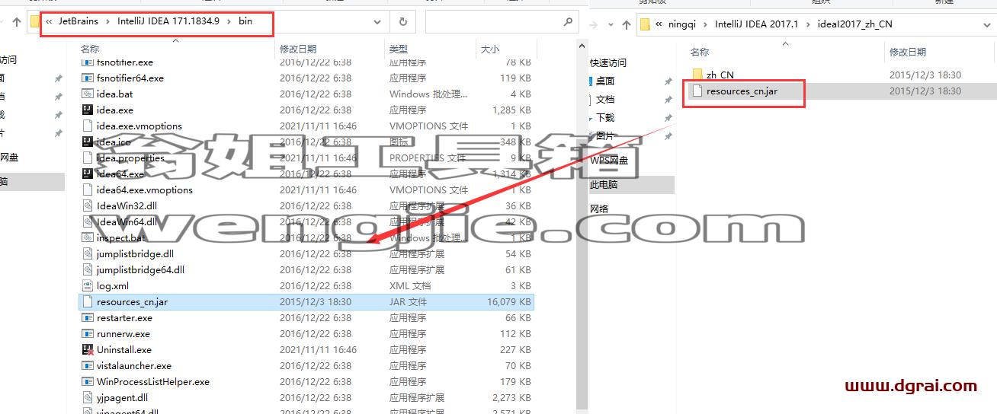Screen dimensions: 997x414
Task: Select IdeaWin64.dll file icon
Action: pyautogui.click(x=88, y=222)
